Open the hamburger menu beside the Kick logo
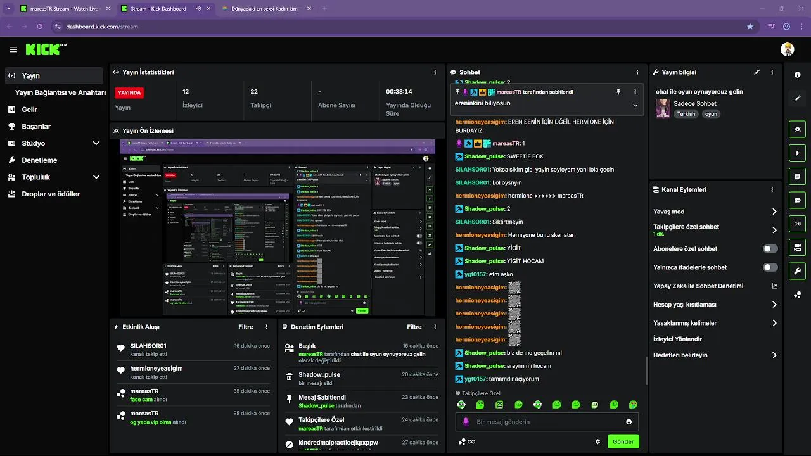 pyautogui.click(x=13, y=49)
